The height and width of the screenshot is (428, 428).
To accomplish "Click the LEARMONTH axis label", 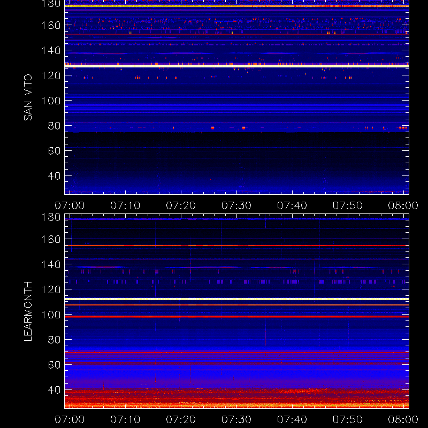I will tap(28, 311).
